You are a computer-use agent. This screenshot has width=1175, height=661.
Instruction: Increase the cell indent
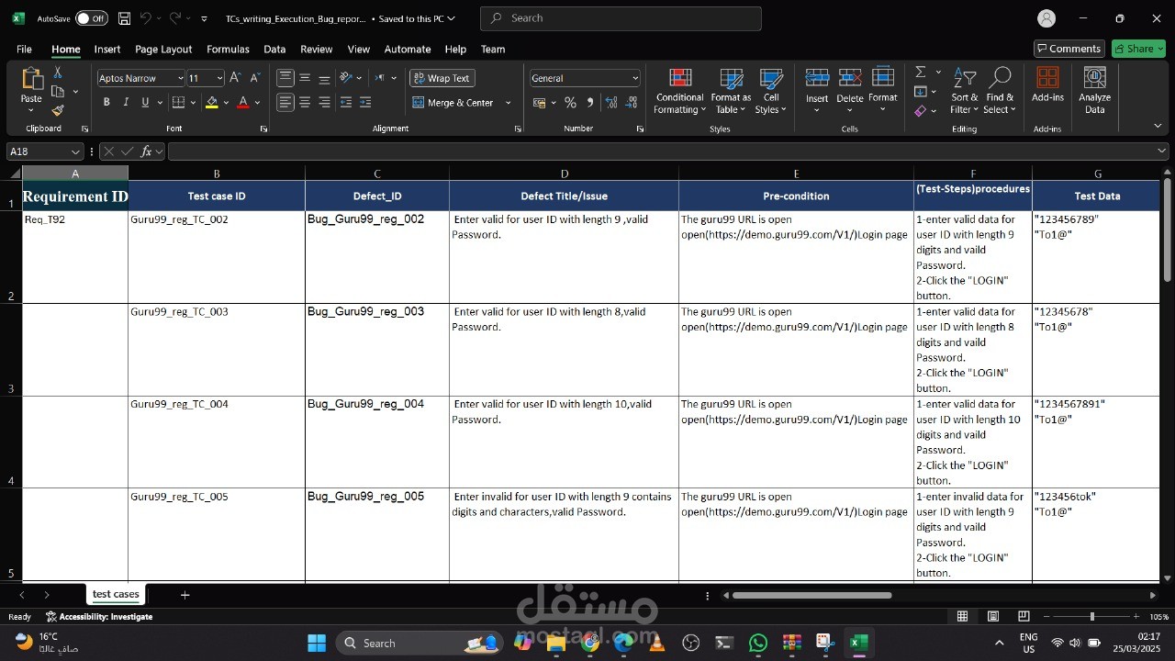[365, 103]
